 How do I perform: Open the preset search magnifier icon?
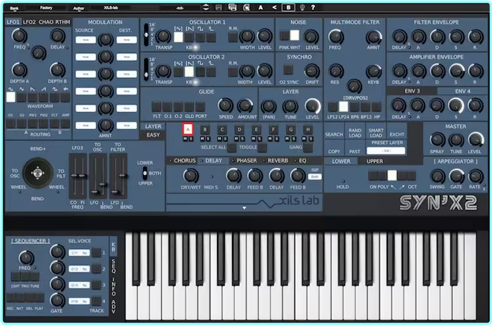[246, 8]
